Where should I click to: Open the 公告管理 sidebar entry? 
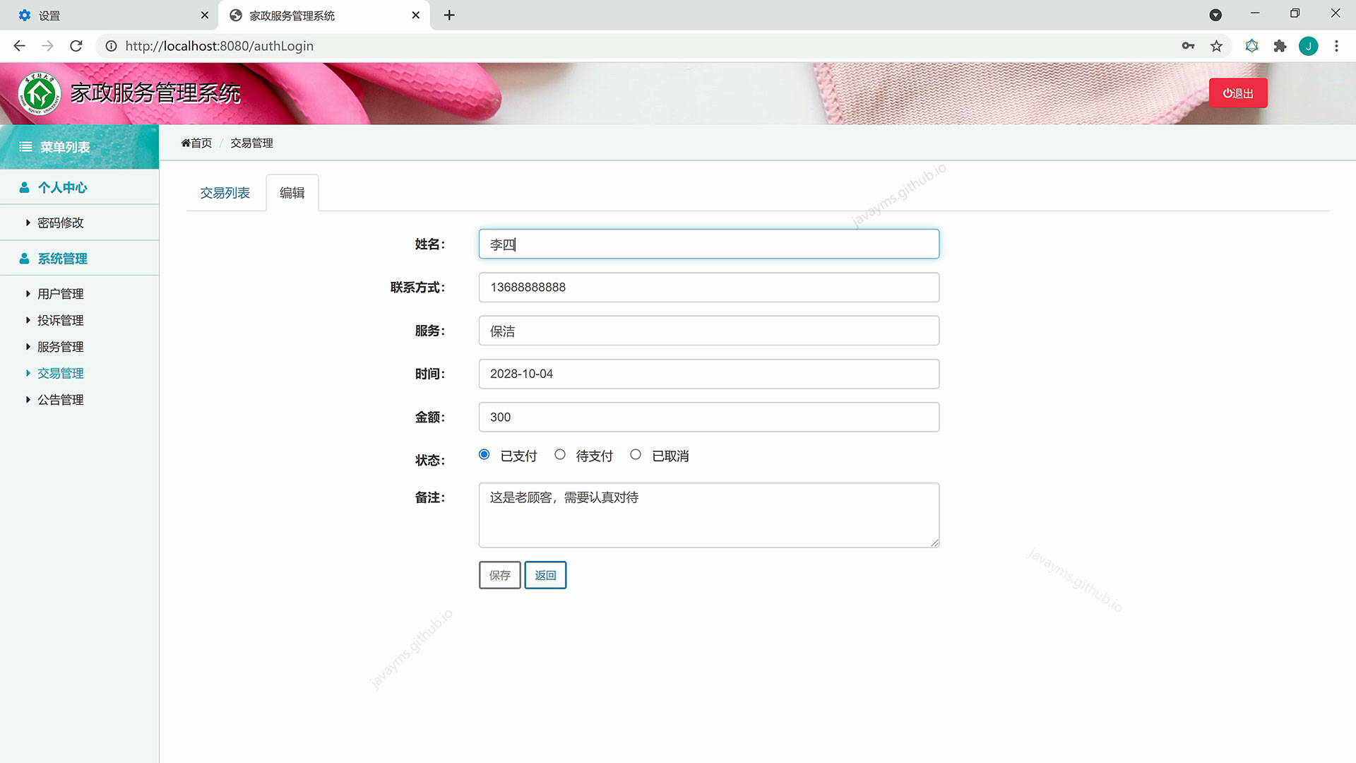click(60, 400)
